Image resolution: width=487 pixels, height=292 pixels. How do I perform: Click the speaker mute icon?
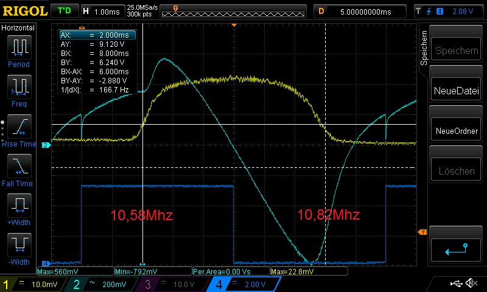click(x=471, y=283)
